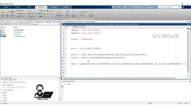Image resolution: width=191 pixels, height=107 pixels.
Task: Click the Smart Indent icon
Action: (x=44, y=16)
